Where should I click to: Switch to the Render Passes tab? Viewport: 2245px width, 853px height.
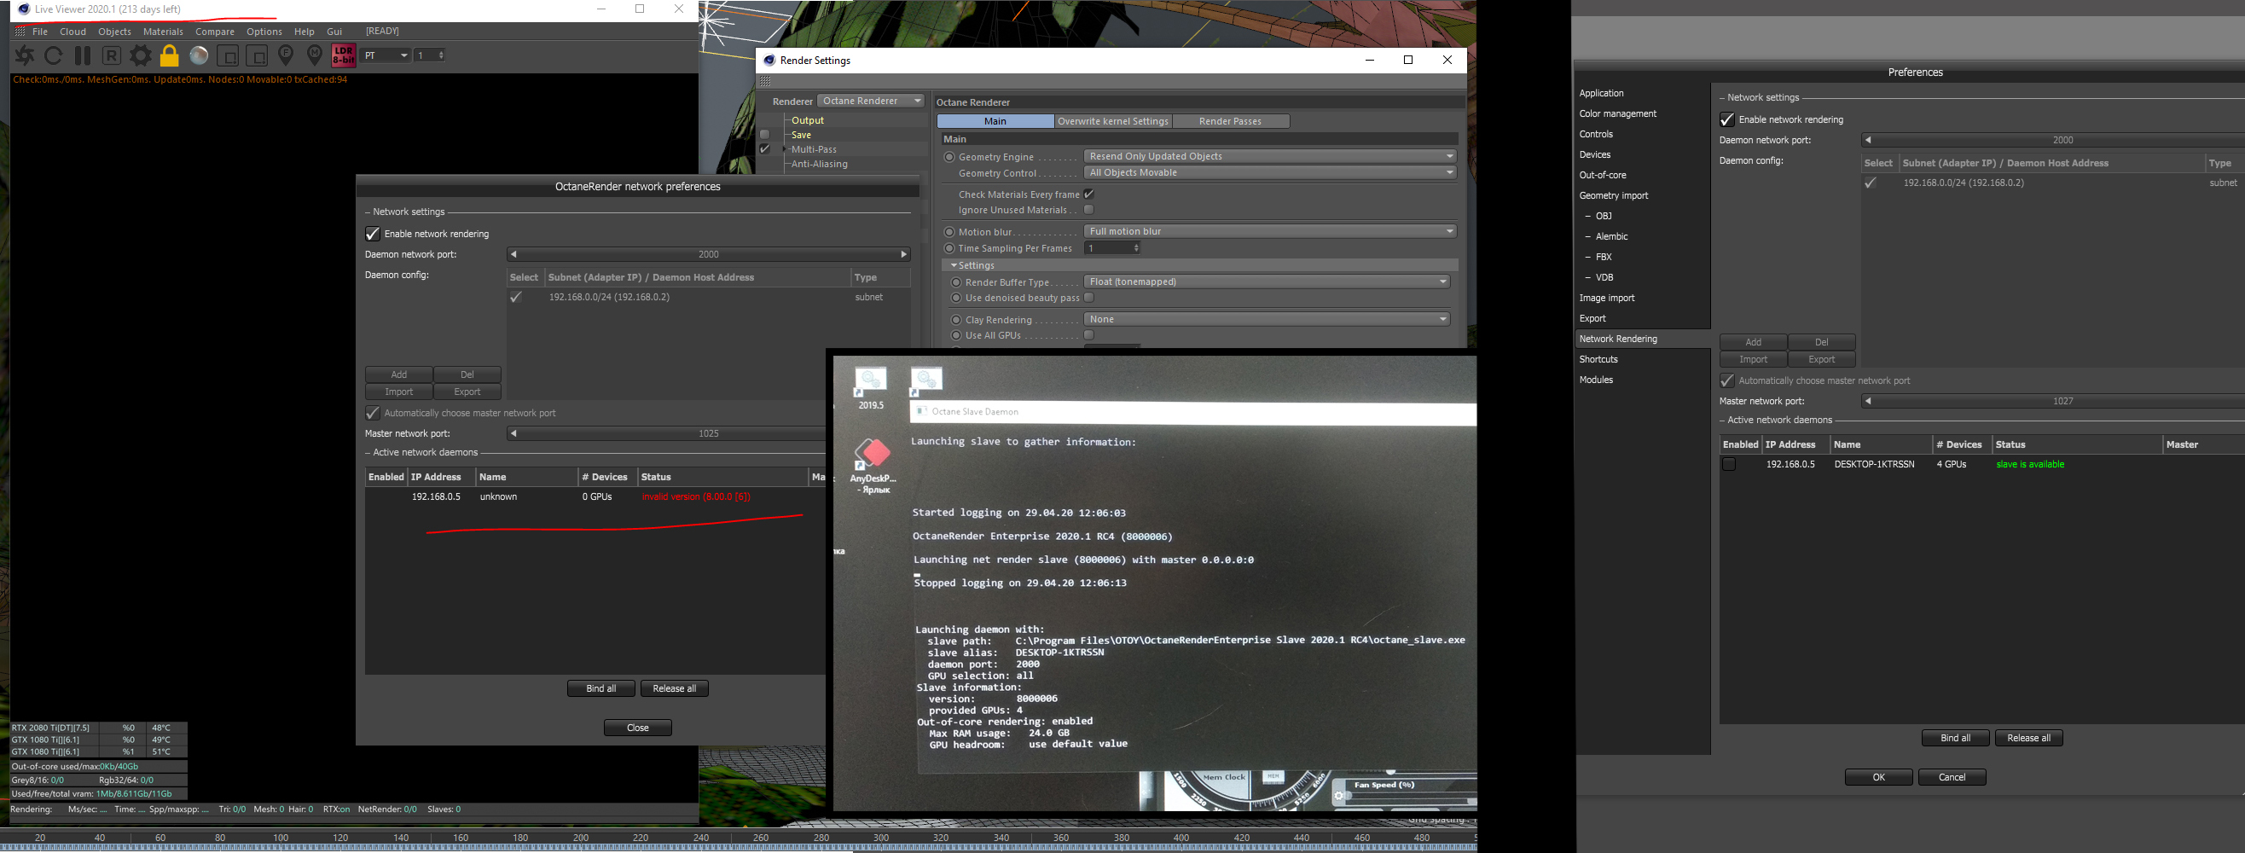[1231, 121]
